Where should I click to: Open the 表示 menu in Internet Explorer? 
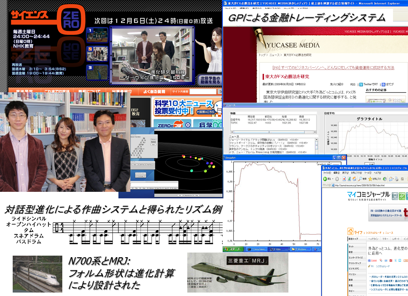(345, 173)
